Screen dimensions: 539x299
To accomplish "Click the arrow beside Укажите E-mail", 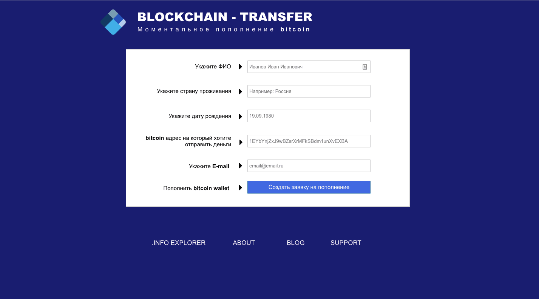I will click(241, 166).
